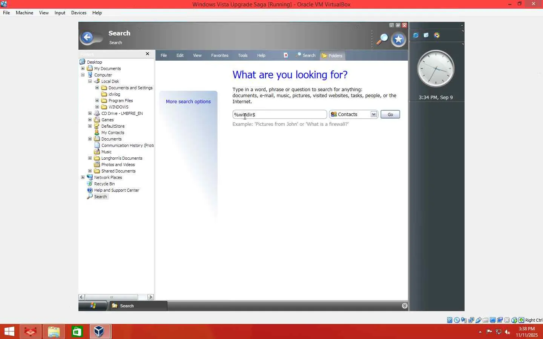Click the VirtualBox audio status icon
Viewport: 543px width, 339px height.
click(464, 320)
